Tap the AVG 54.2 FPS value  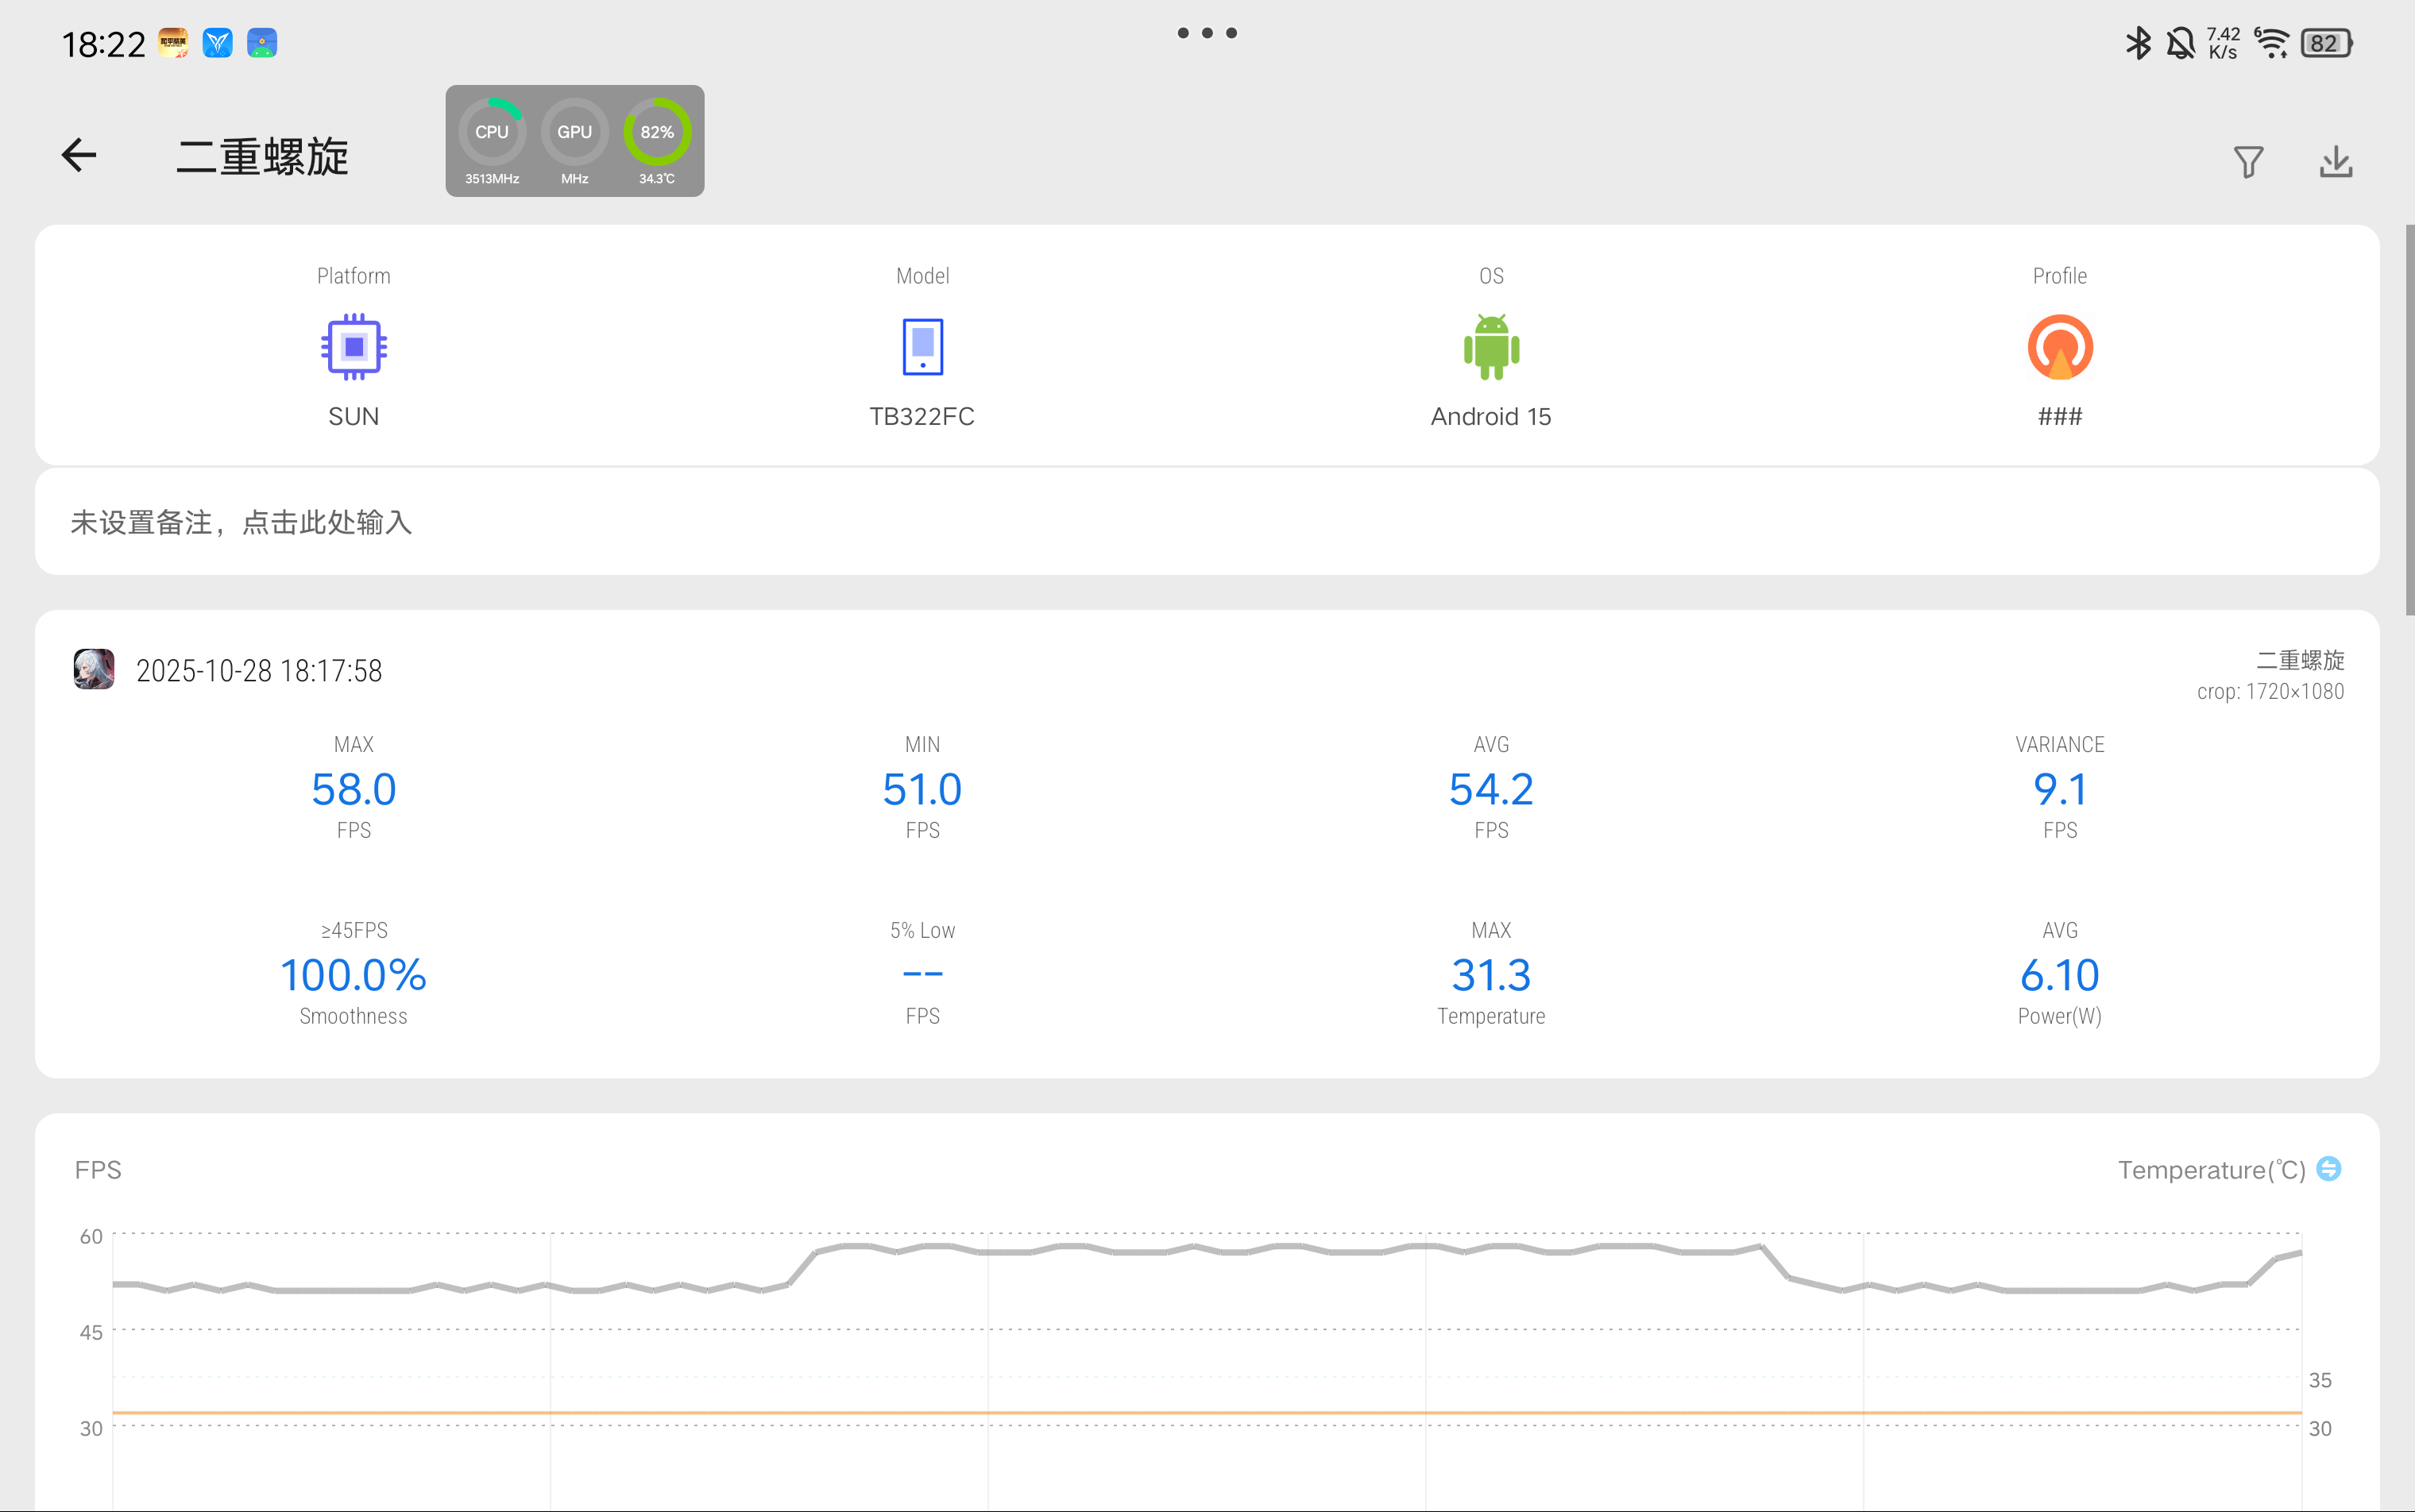pyautogui.click(x=1490, y=789)
